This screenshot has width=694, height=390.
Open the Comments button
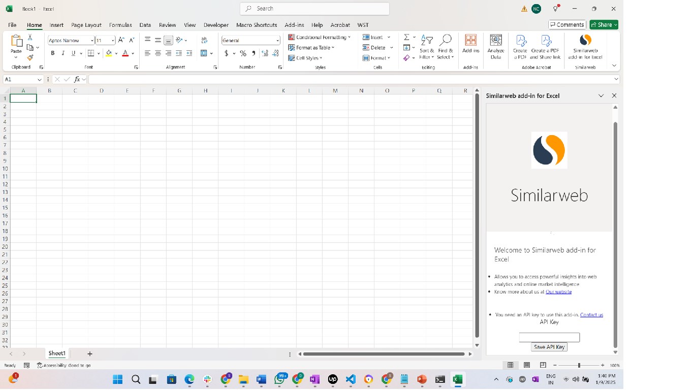coord(567,24)
